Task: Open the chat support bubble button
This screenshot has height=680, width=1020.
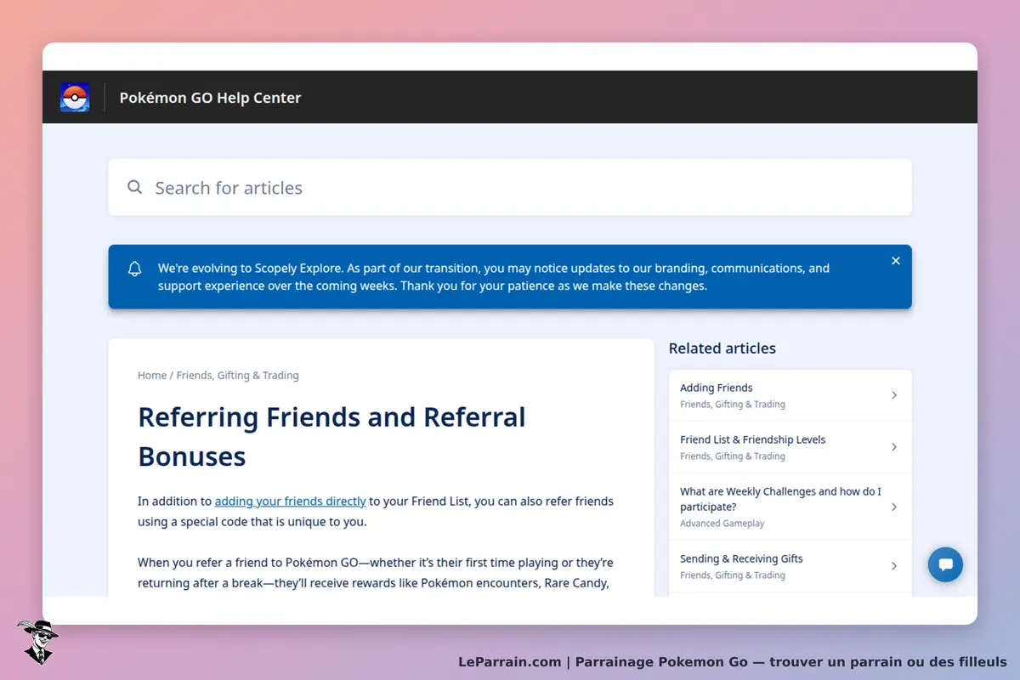Action: (x=945, y=564)
